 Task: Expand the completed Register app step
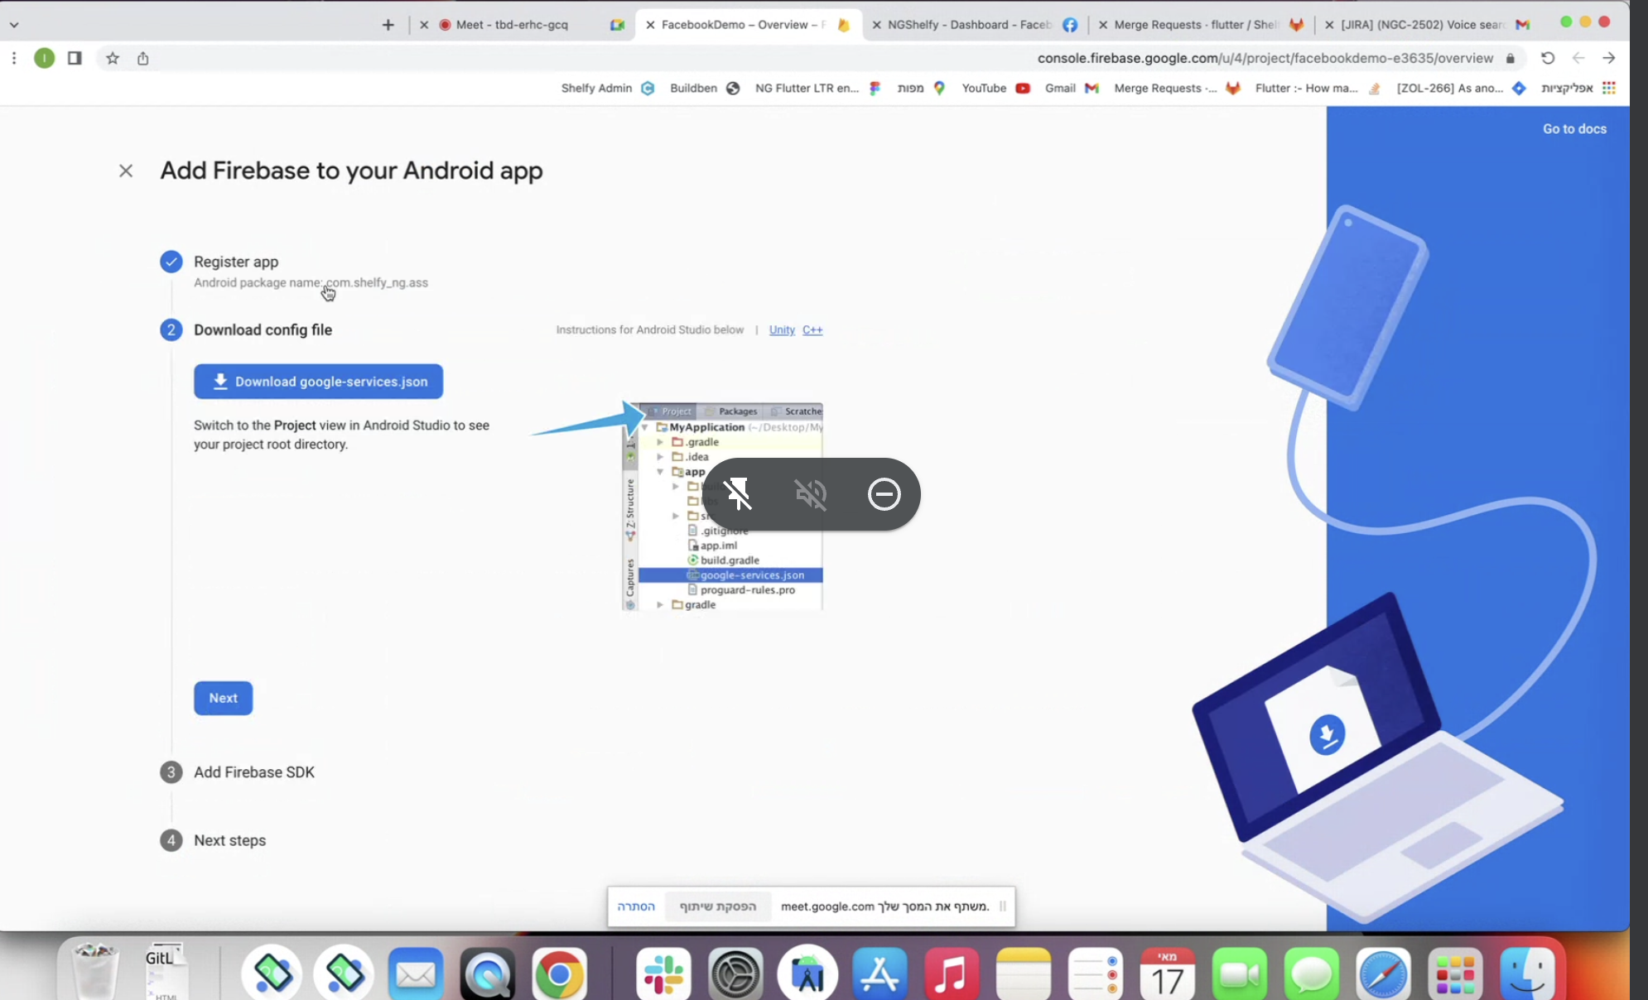pyautogui.click(x=236, y=262)
